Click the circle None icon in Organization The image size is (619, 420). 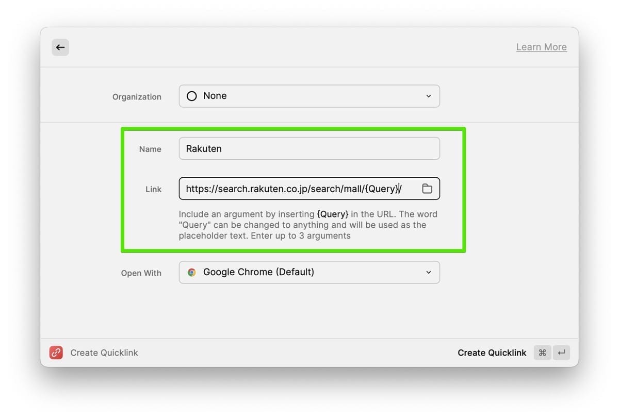click(192, 96)
